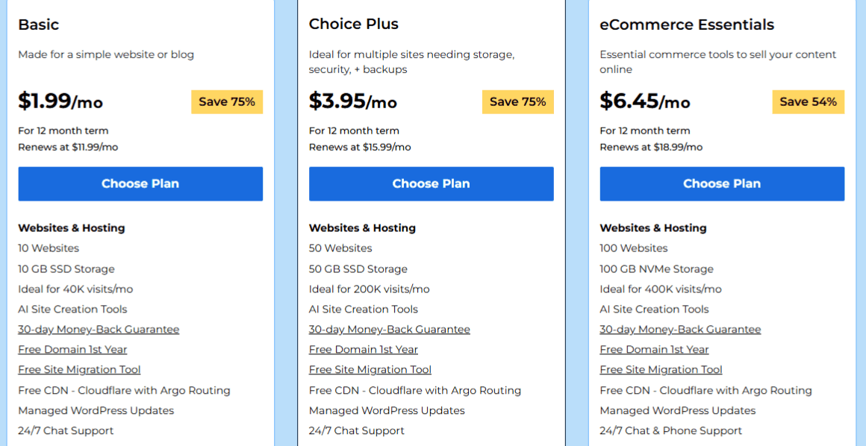Click the $1.99/mo price text

click(60, 101)
